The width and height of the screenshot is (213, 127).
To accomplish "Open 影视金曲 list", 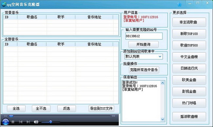I will point(189,91).
